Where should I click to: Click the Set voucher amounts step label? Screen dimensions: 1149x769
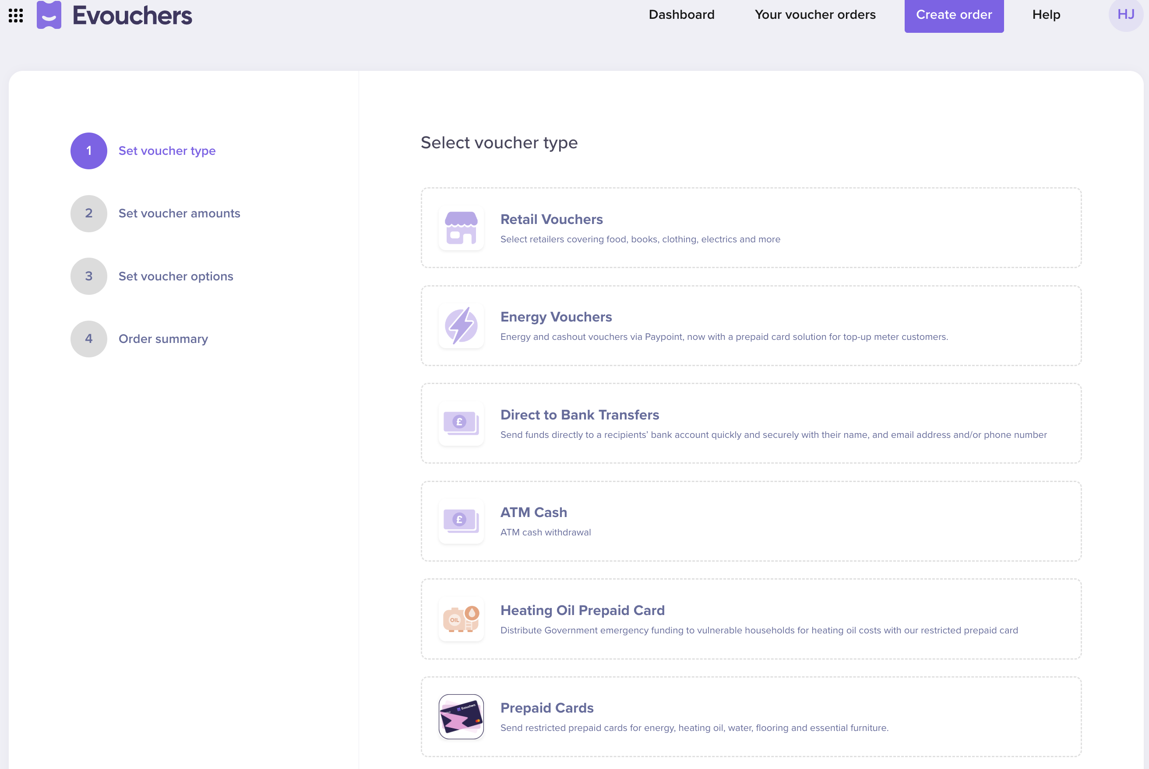(x=179, y=213)
